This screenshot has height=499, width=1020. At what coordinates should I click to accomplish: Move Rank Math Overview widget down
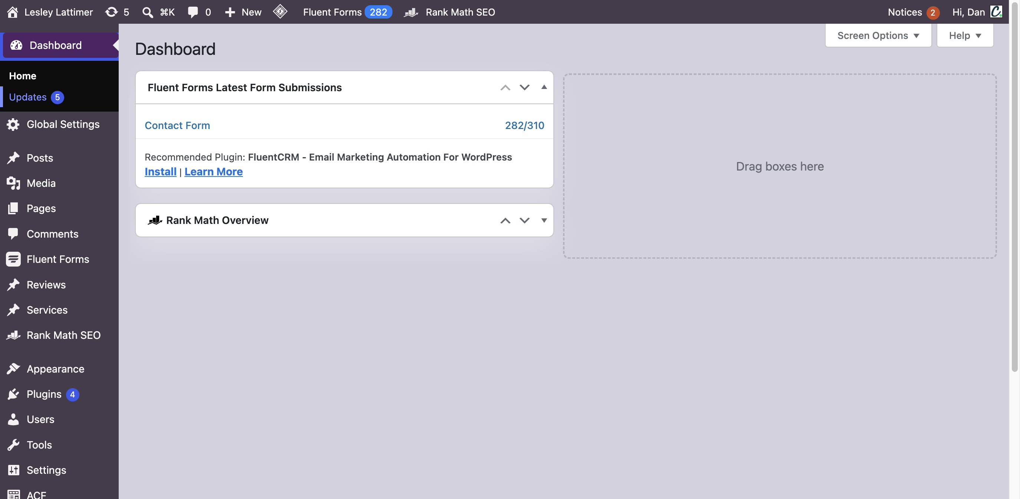click(524, 221)
